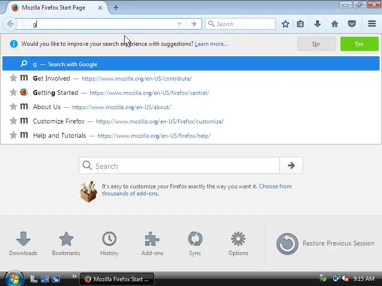Open Add-ons from start page launcher
382x286 pixels.
(x=152, y=244)
